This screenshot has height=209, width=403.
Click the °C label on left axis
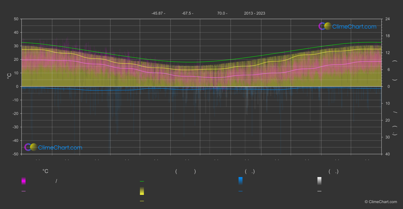[x=9, y=76]
